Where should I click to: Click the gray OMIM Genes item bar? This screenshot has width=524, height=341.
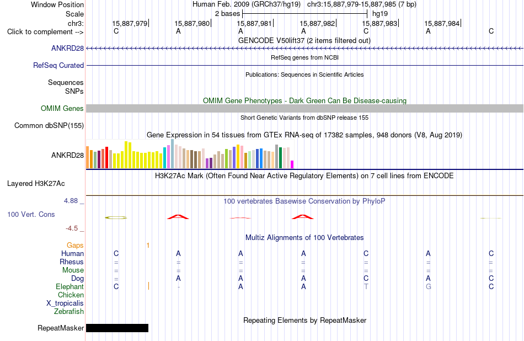(x=305, y=108)
